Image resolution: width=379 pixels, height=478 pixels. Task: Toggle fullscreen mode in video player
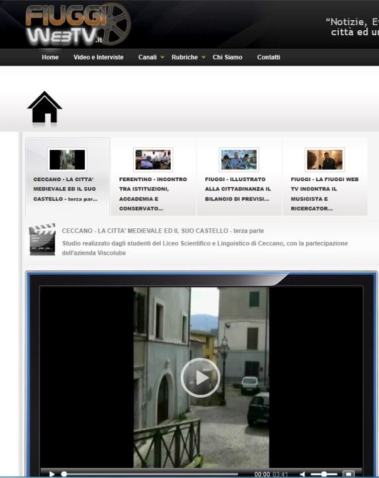coord(348,474)
